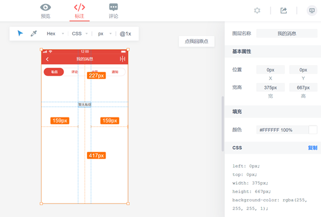Click the wifi icon in mockup status bar

(50, 52)
